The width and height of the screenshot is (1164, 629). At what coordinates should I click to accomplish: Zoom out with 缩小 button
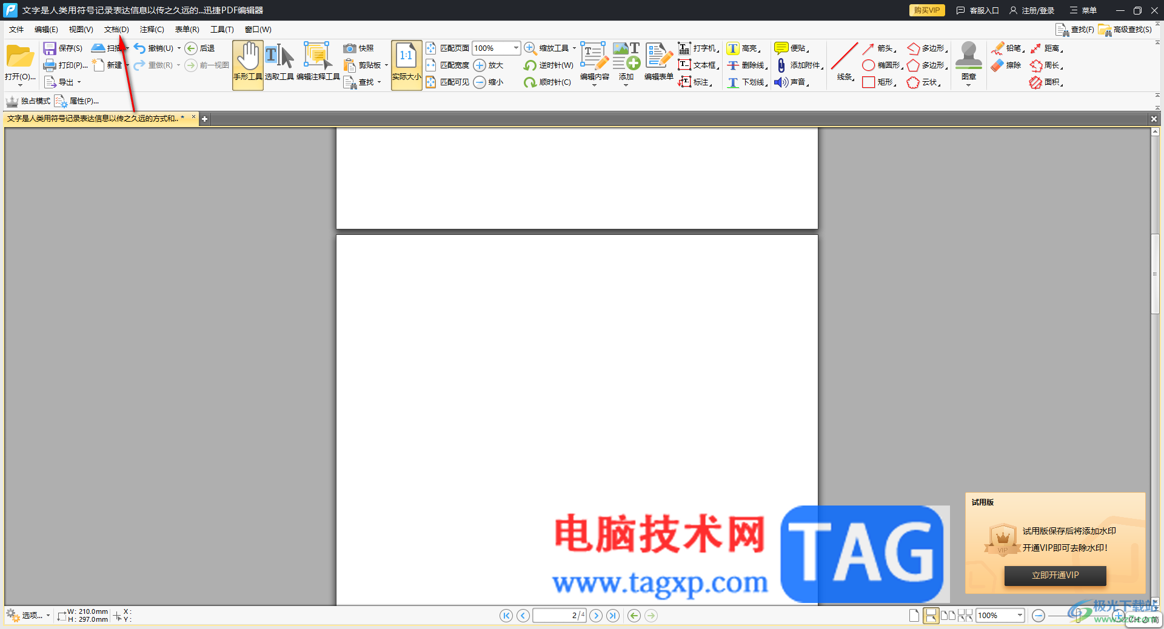coord(489,82)
